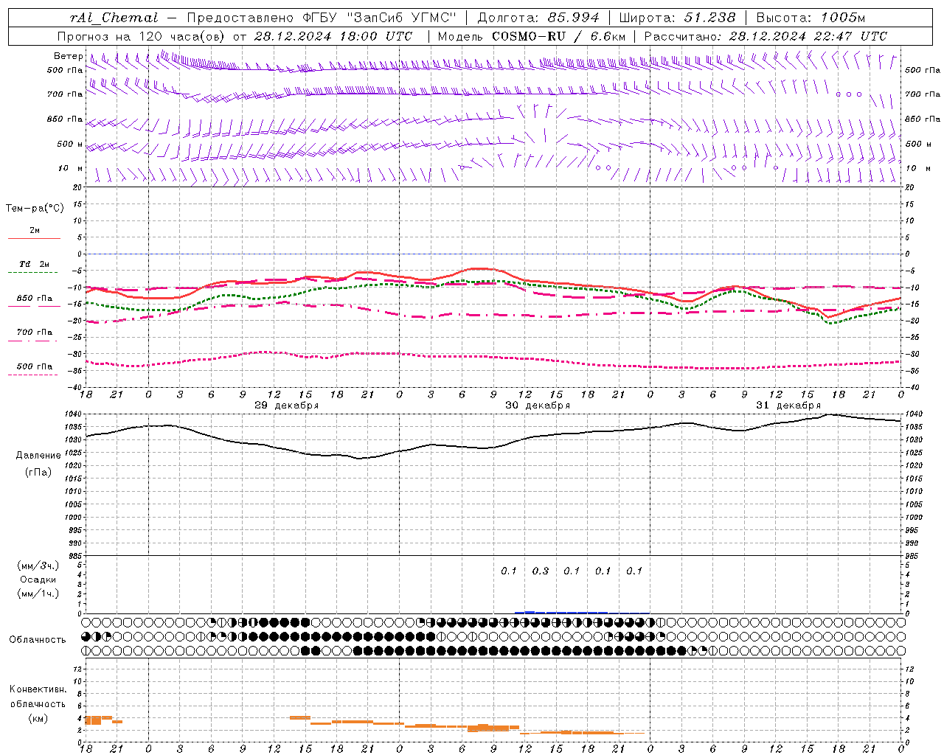Click the '2м' temperature legend entry
This screenshot has height=755, width=944.
[35, 231]
